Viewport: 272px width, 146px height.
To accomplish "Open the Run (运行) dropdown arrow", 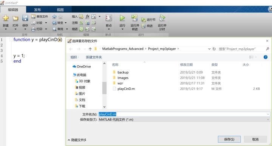I will (122, 29).
